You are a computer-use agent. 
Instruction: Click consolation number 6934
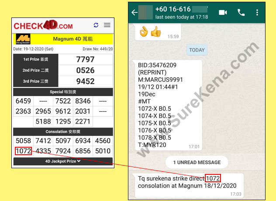83,141
